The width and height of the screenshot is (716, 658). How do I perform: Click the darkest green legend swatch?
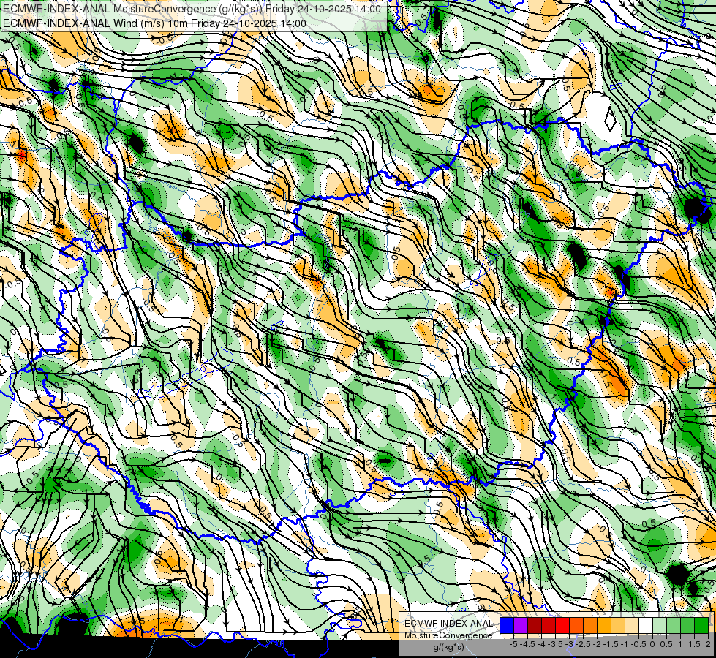coord(701,625)
